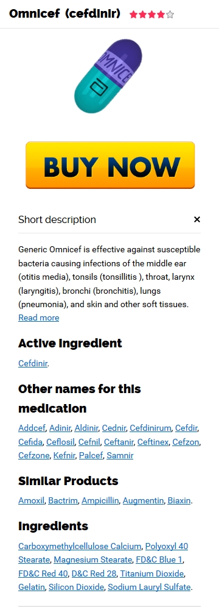Open the Amoxil similar product link

(x=31, y=500)
